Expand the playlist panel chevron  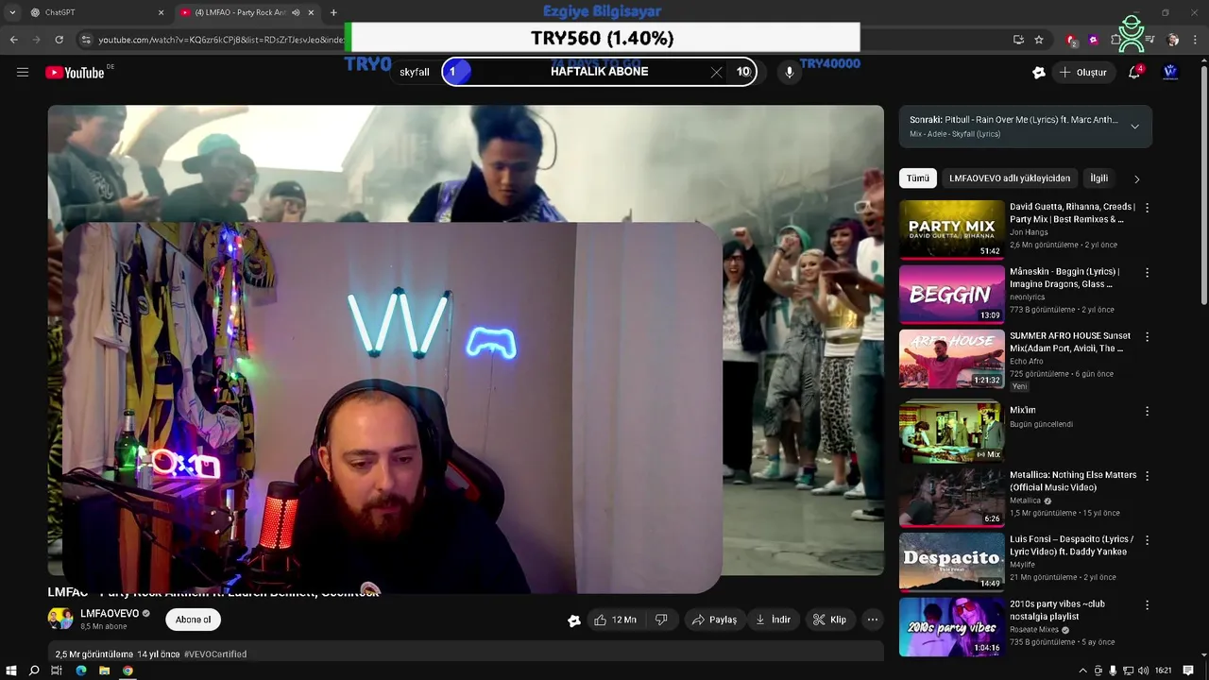[1134, 127]
